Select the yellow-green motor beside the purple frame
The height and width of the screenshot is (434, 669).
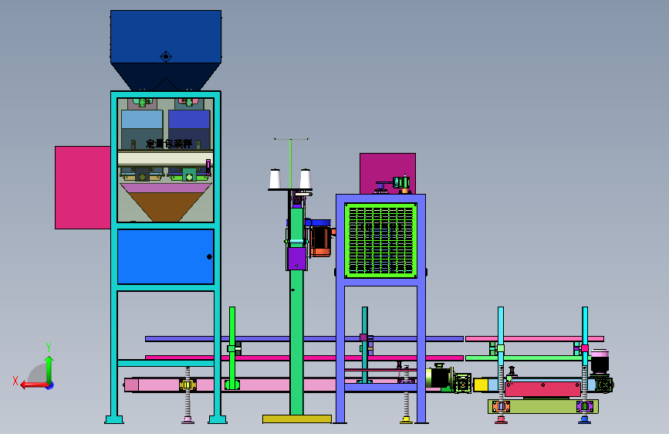(x=440, y=378)
